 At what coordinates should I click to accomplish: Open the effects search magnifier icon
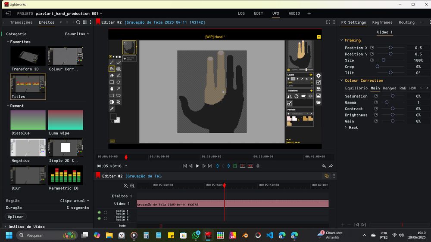[x=78, y=22]
